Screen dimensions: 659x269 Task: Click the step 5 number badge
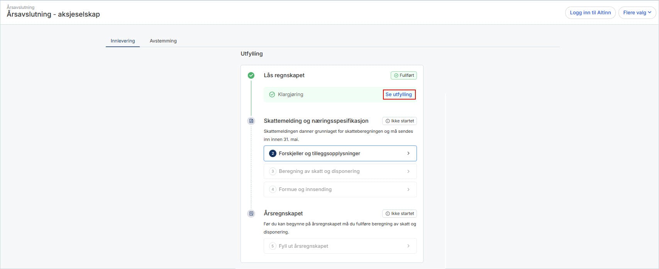click(x=273, y=246)
